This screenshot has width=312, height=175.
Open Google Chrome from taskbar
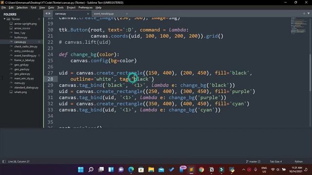coord(201,170)
